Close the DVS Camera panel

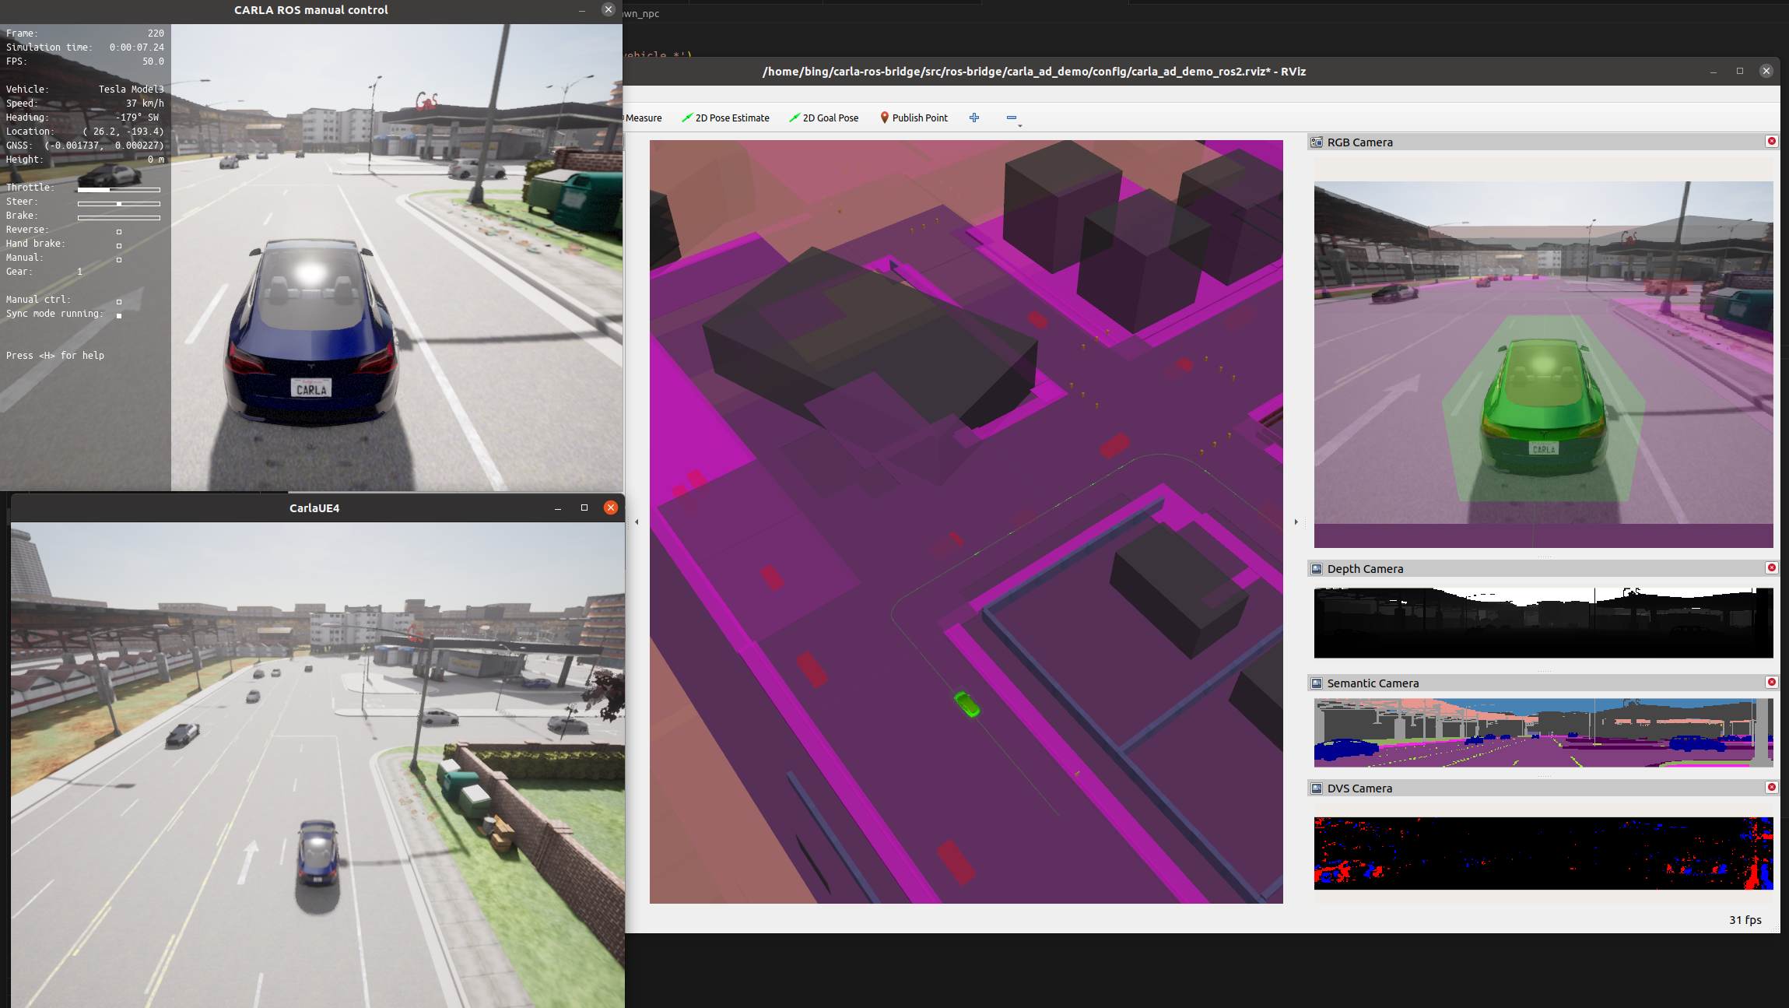(1771, 788)
